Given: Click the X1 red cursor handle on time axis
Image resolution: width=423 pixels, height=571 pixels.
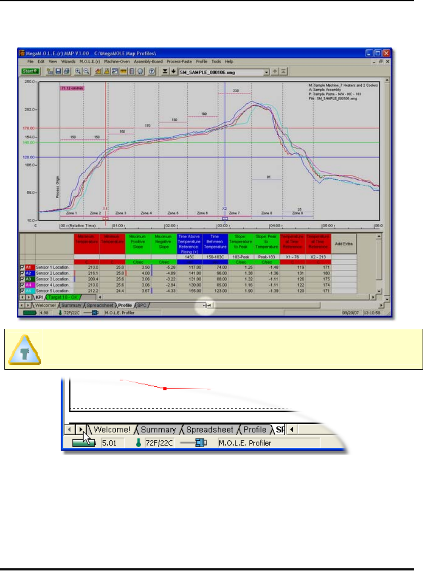Looking at the screenshot, I should tap(105, 218).
